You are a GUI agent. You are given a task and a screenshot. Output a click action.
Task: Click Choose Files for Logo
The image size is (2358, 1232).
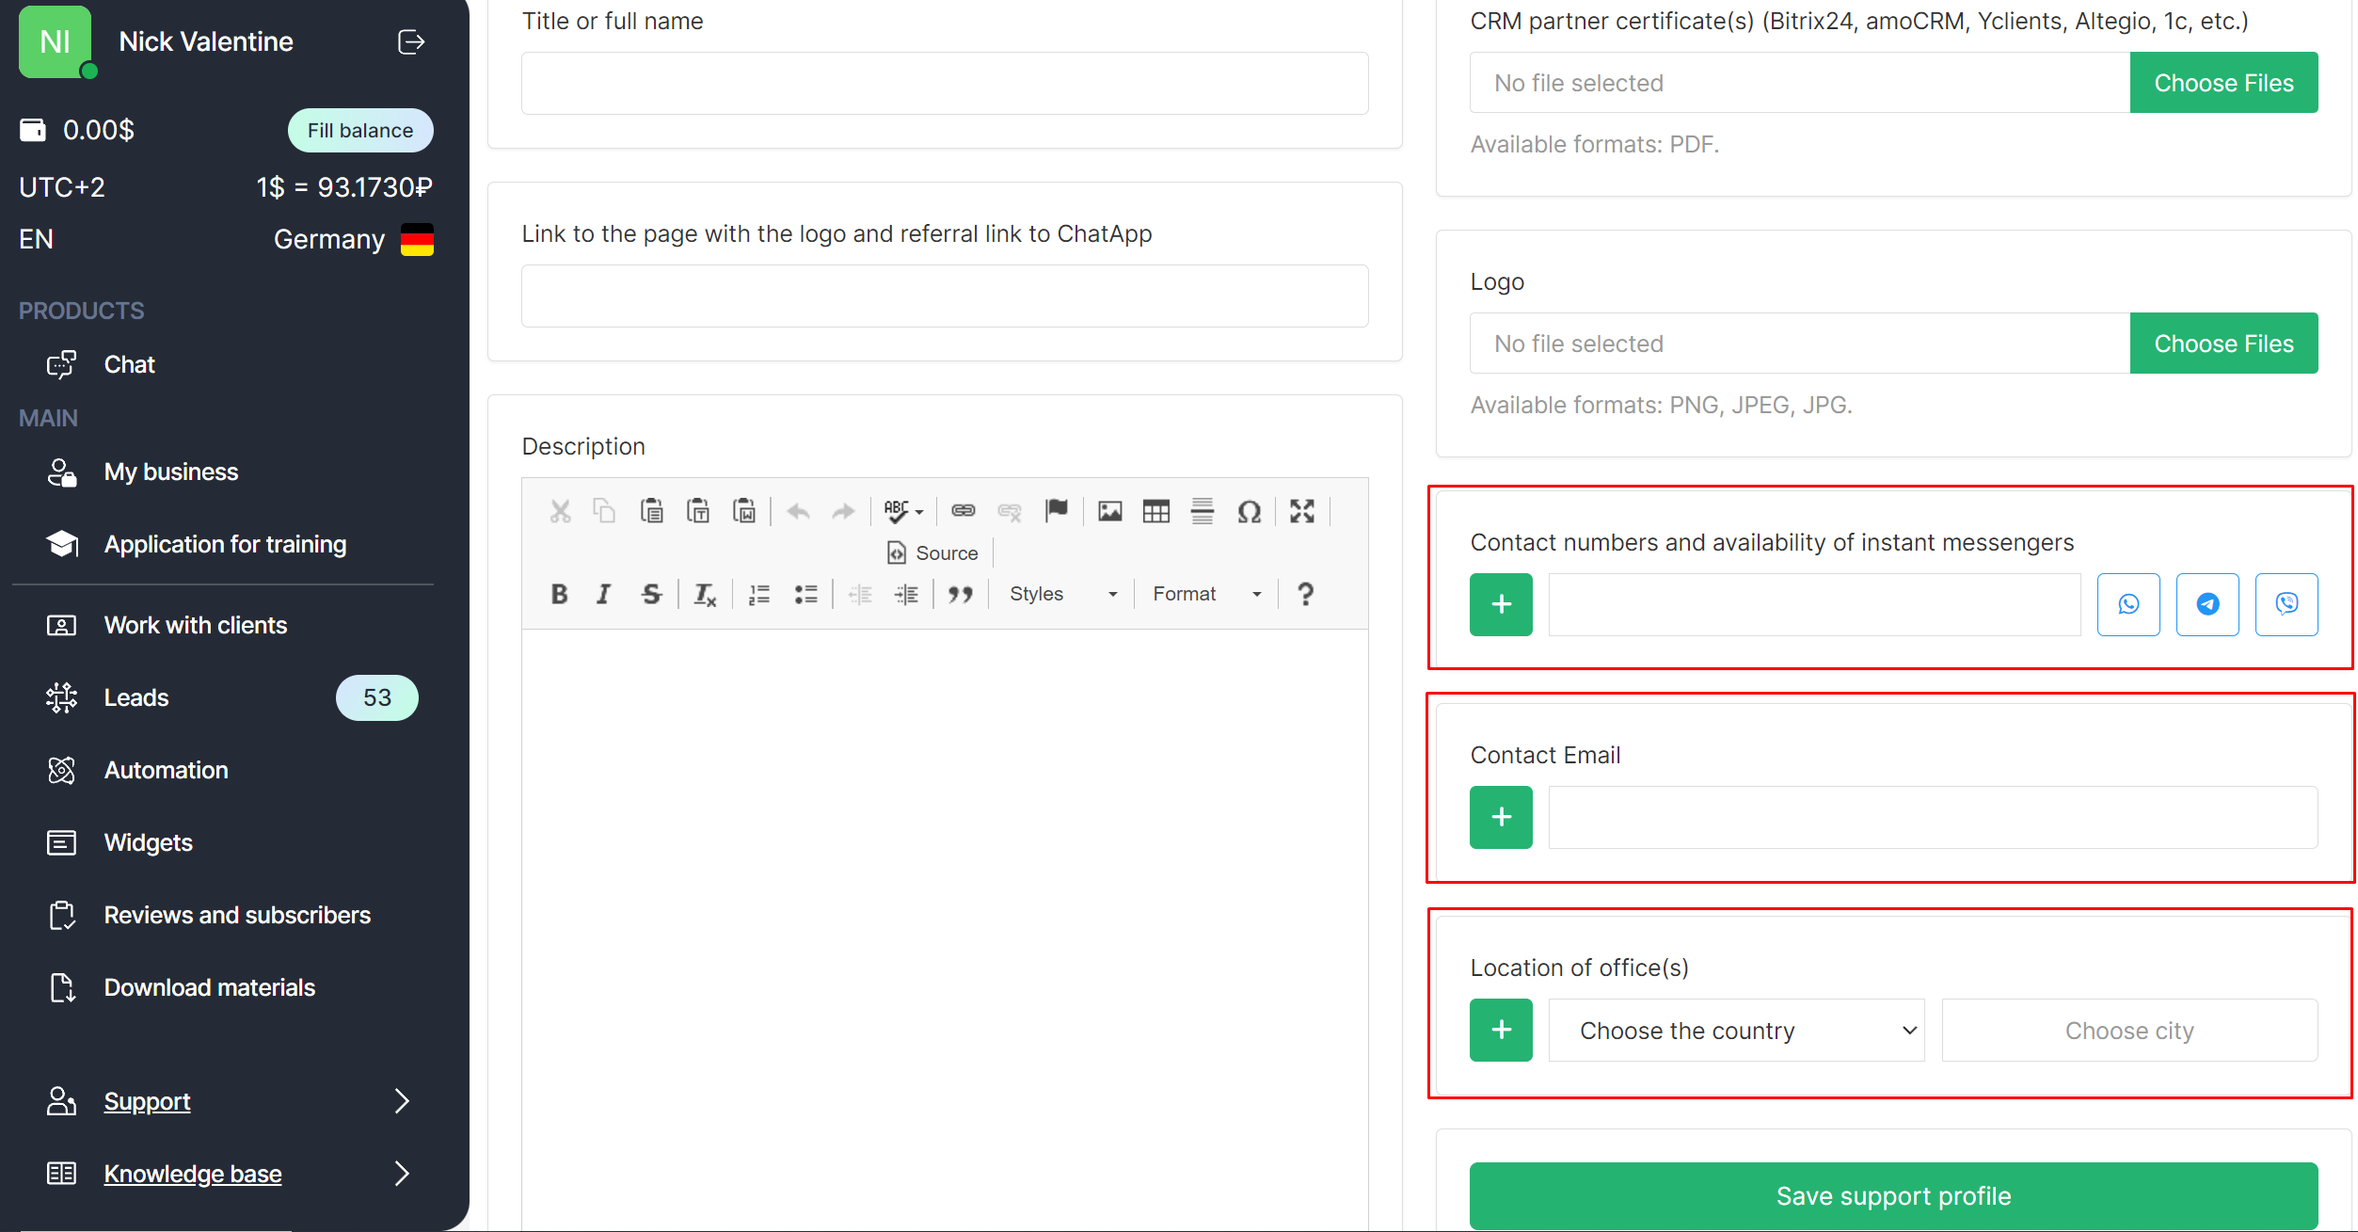[x=2223, y=344]
